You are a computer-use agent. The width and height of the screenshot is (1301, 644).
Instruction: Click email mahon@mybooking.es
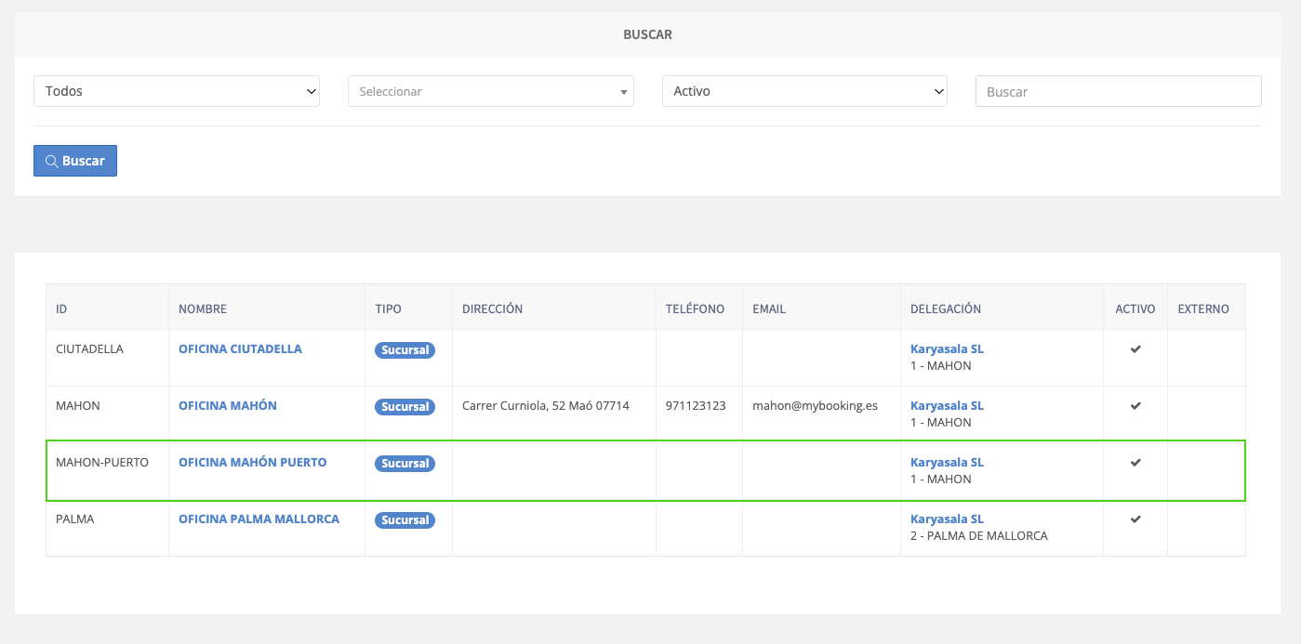click(815, 406)
